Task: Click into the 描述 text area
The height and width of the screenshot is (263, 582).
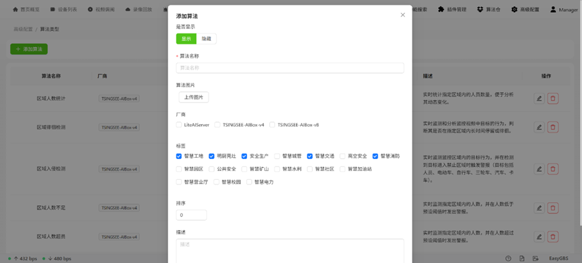Action: tap(290, 251)
